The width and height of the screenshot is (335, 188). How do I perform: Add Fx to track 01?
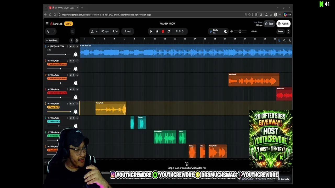point(49,50)
